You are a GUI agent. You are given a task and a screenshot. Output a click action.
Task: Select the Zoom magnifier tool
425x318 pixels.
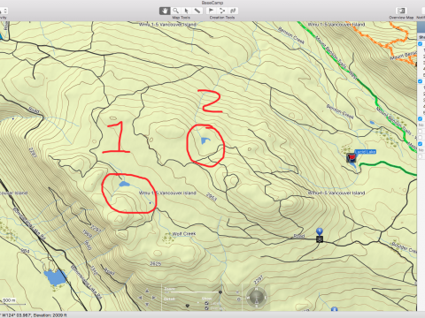tap(175, 11)
